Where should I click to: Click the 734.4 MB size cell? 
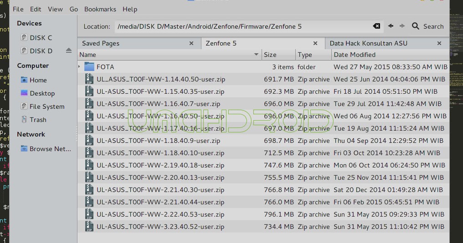[279, 227]
